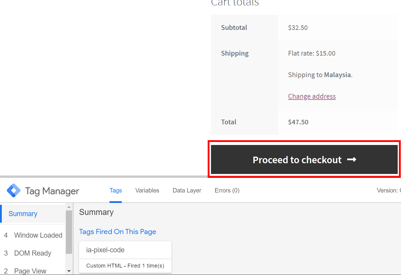Open the Variables tab
Screen dimensions: 401x275
[147, 190]
